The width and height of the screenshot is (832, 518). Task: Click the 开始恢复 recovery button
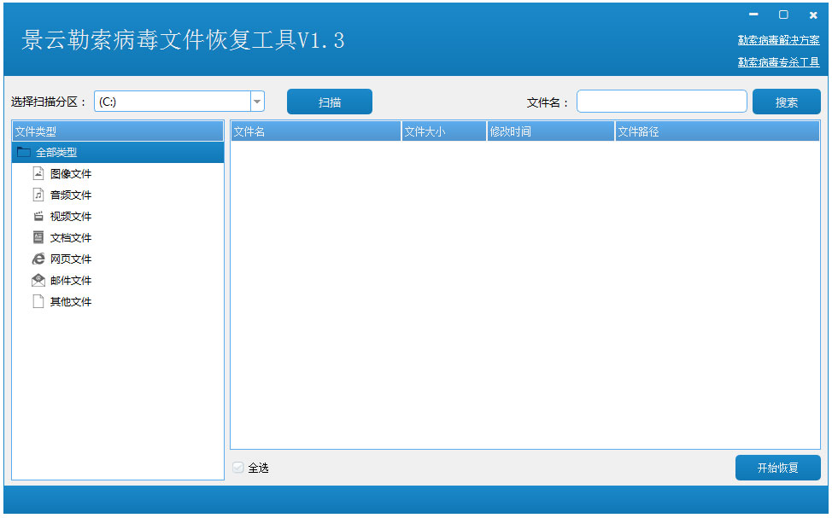(x=777, y=467)
